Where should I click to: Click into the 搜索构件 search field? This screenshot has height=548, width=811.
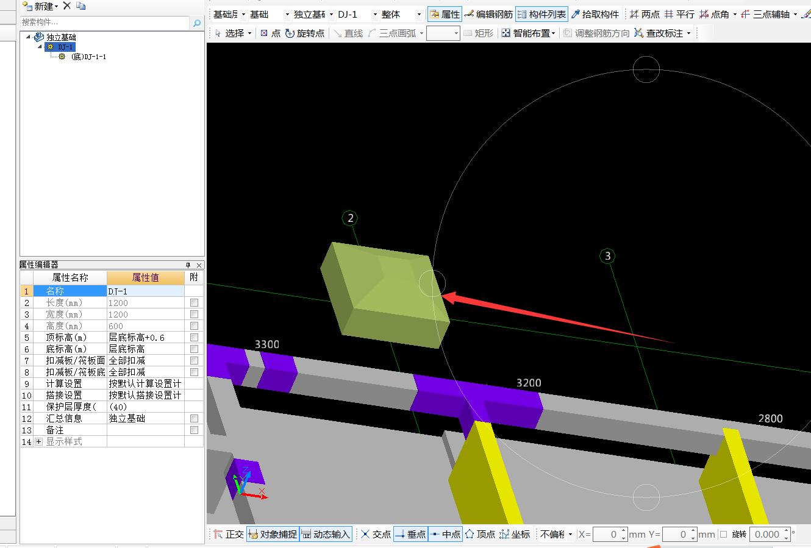[x=105, y=23]
